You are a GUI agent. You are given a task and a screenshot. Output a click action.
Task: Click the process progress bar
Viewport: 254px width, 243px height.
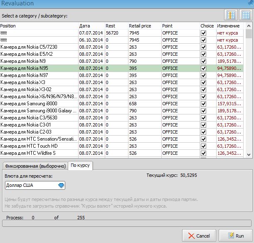pos(126,224)
